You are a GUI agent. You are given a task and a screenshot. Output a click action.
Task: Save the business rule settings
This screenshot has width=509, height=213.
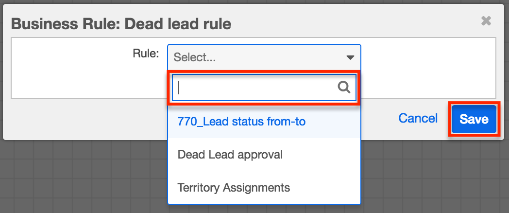click(474, 119)
